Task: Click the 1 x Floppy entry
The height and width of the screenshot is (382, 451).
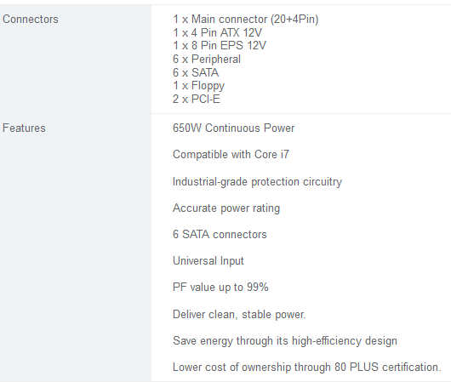Action: click(x=198, y=86)
